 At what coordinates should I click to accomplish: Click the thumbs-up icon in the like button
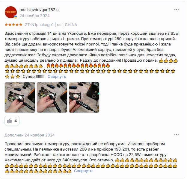point(10,121)
